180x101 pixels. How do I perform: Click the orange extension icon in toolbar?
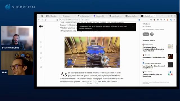click(x=168, y=20)
